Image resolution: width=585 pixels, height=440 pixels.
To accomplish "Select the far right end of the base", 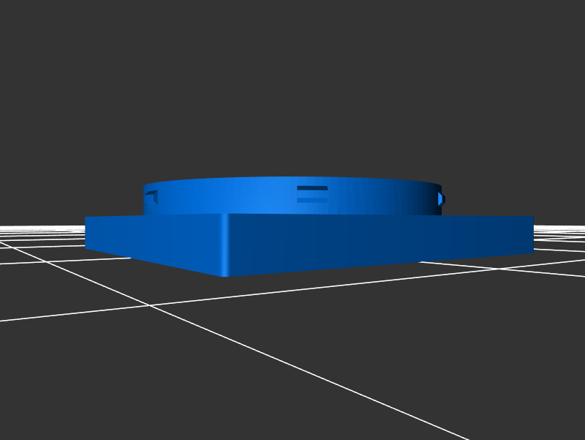I will (529, 234).
